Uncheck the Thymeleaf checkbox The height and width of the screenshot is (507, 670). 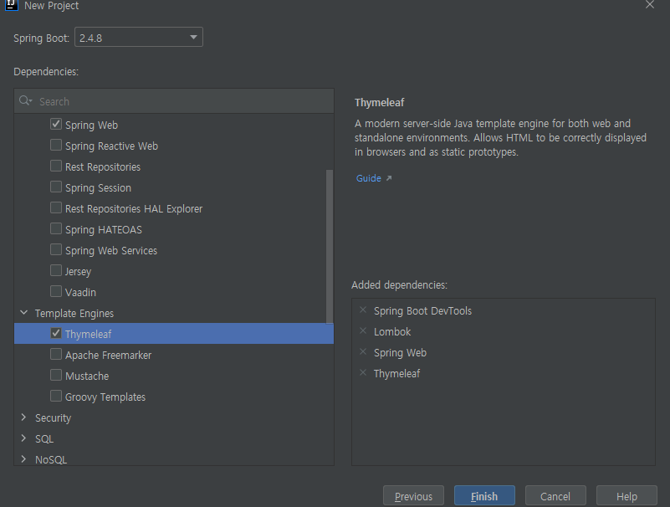pos(56,334)
